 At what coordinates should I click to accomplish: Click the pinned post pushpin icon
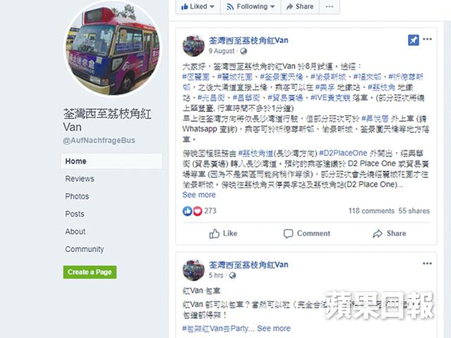coord(414,40)
